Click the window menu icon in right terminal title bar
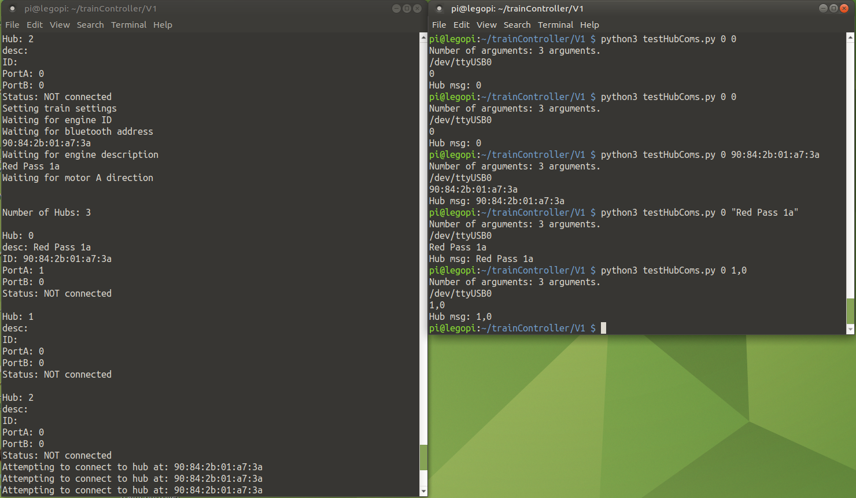Screen dimensions: 856x498 pyautogui.click(x=439, y=9)
